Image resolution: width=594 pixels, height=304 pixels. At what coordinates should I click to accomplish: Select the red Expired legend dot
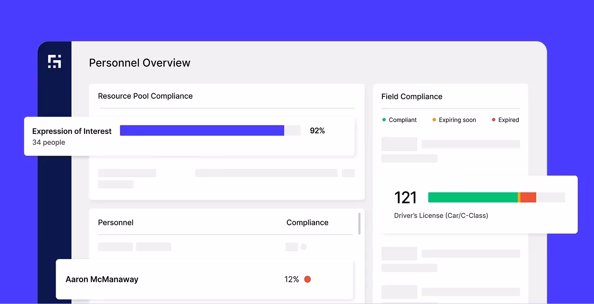[x=493, y=120]
